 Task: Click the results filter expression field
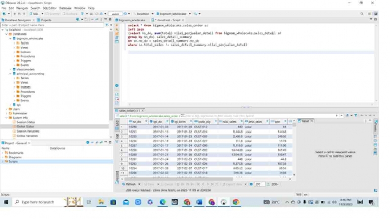coord(259,116)
